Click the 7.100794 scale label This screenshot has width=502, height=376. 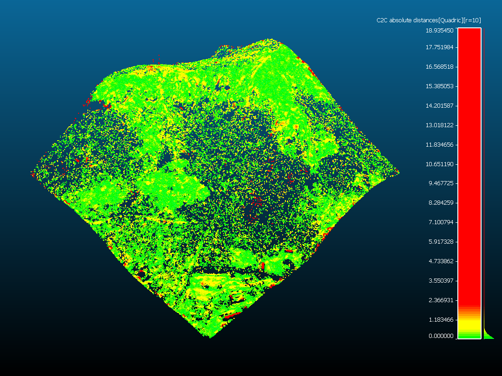(441, 222)
